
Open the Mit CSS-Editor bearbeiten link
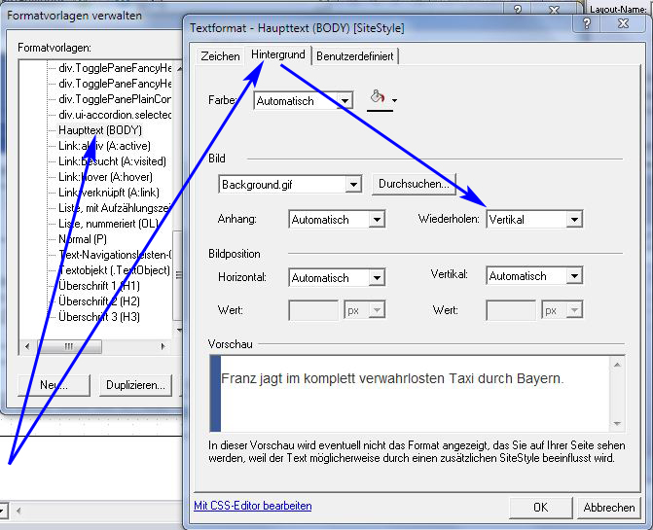point(253,506)
